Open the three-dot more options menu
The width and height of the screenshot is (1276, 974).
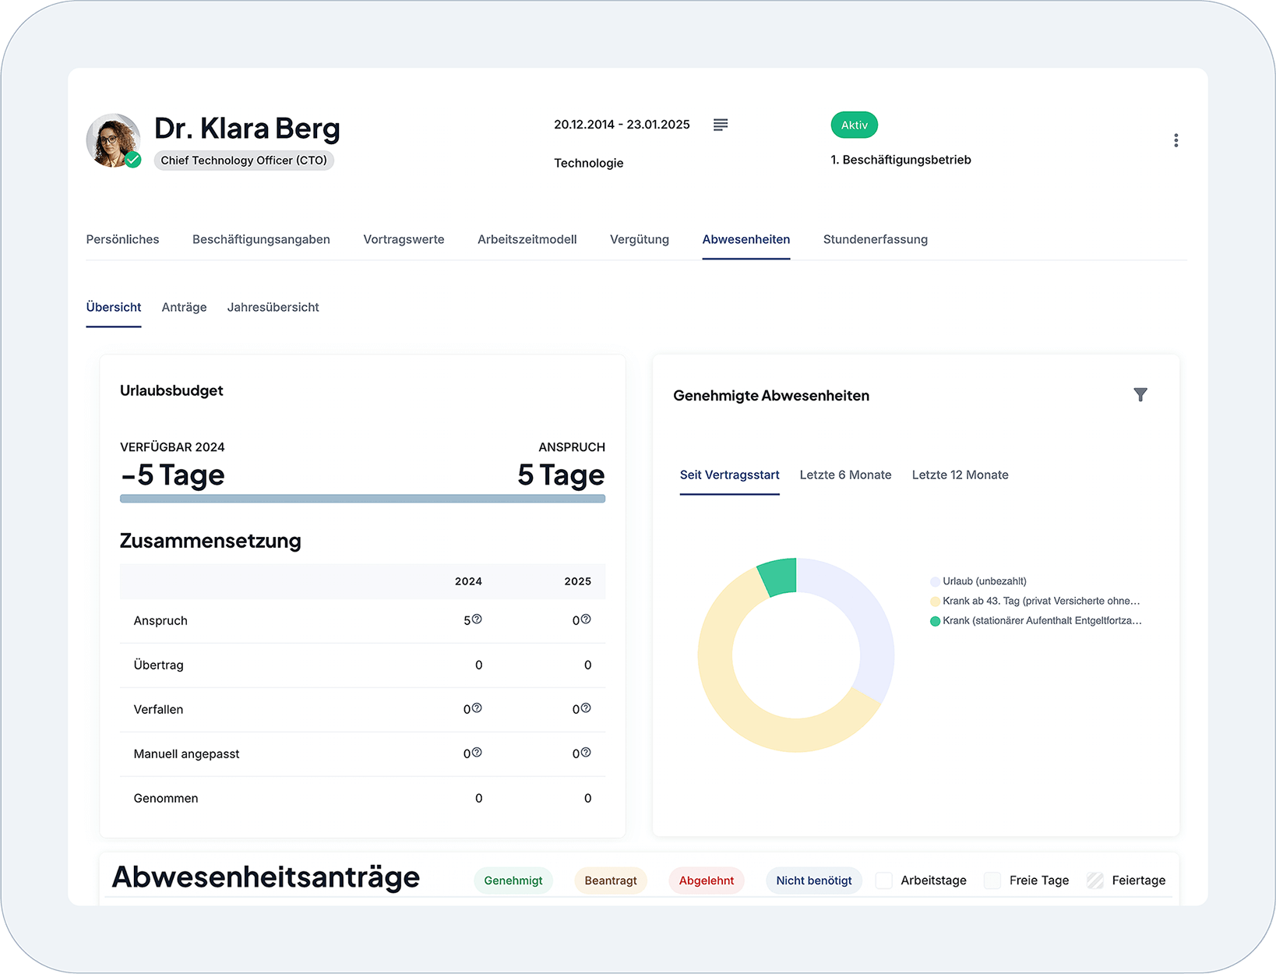[x=1176, y=140]
